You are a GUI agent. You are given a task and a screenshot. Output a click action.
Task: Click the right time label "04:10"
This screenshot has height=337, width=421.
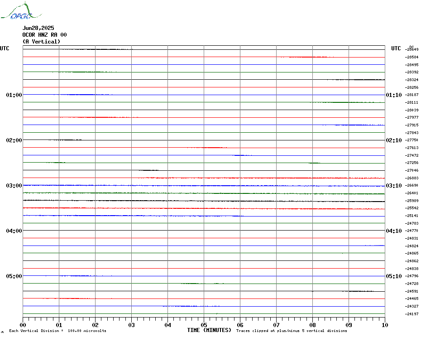[x=394, y=231]
